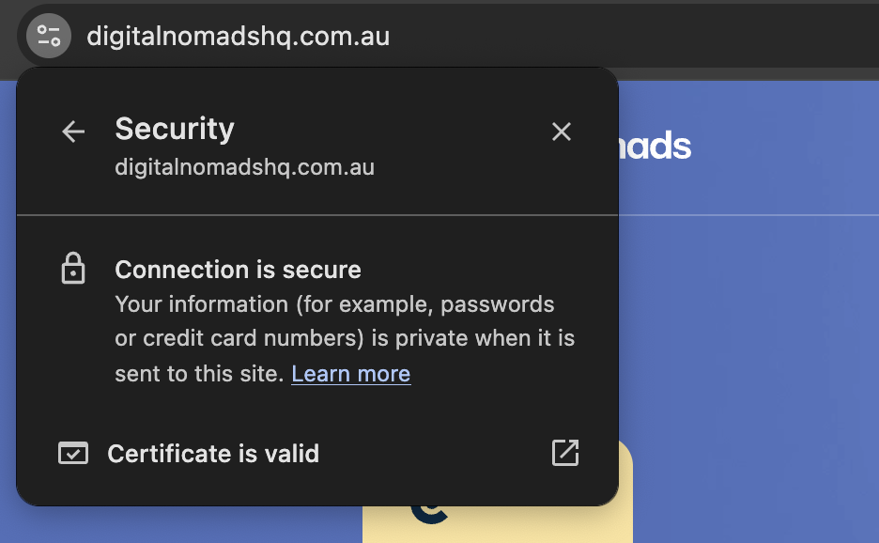The image size is (879, 543).
Task: Open the Learn more link
Action: click(x=350, y=373)
